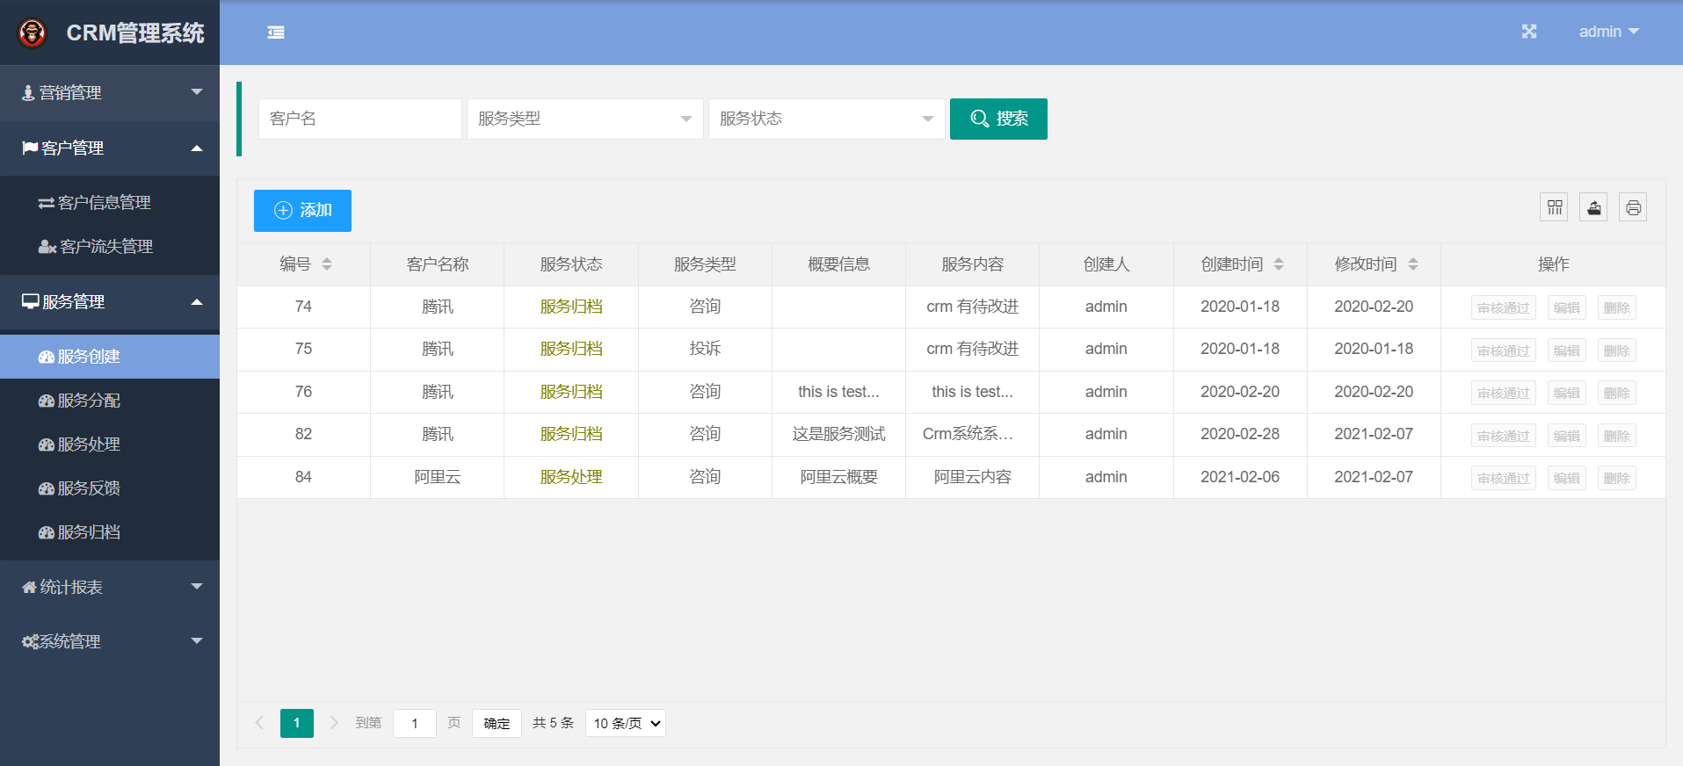Expand the 营销管理 menu

click(x=110, y=92)
